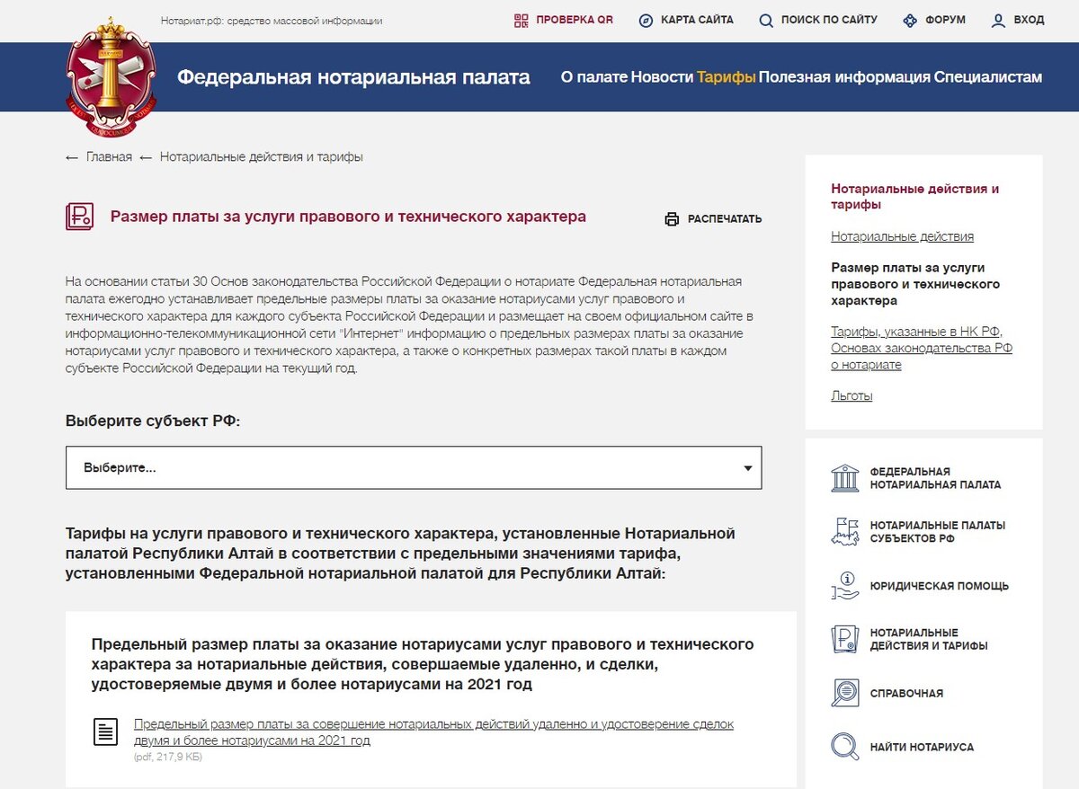
Task: Open the Тарифы menu item
Action: tap(726, 77)
